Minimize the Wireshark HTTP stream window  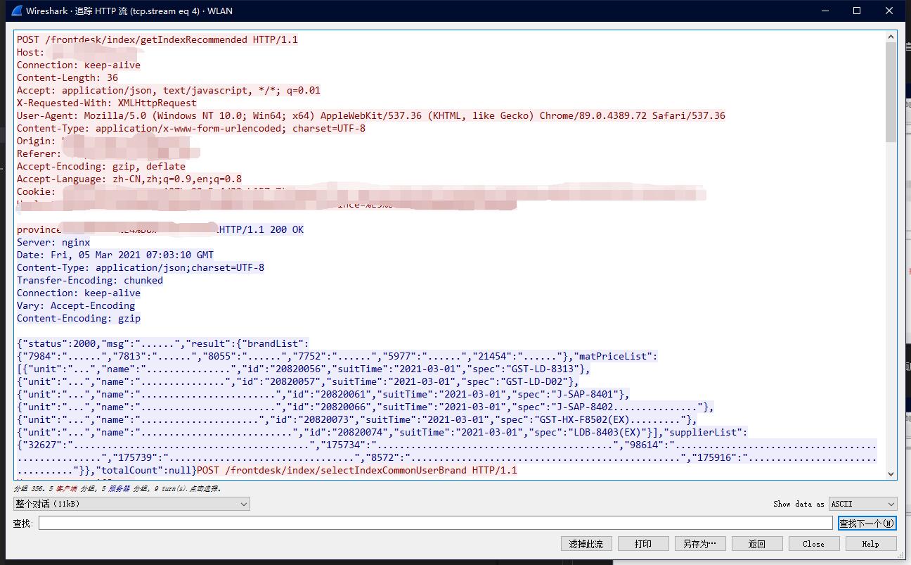825,11
